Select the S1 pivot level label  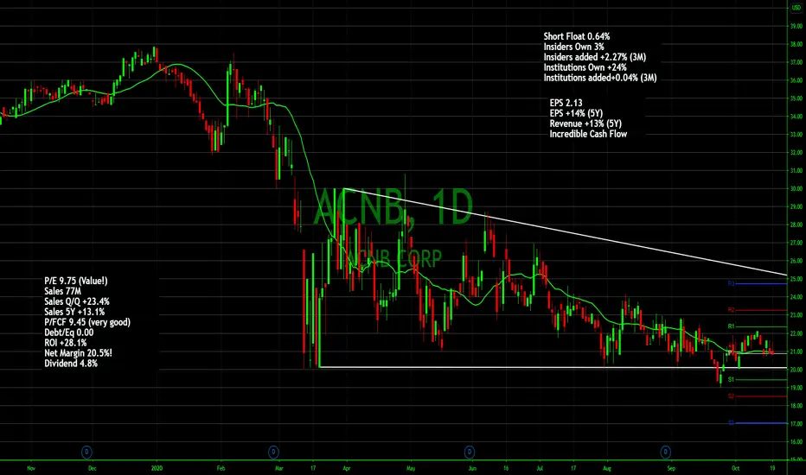click(x=731, y=380)
